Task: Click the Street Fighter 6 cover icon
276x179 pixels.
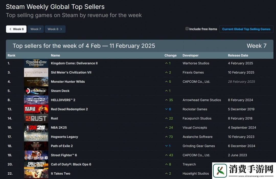Action: tap(36, 155)
